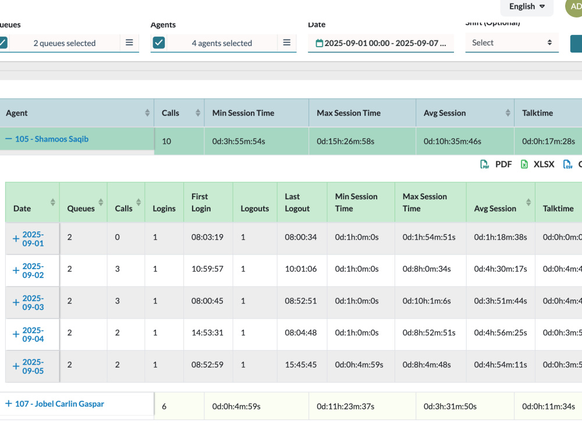Click Jobel Gaspar max session 0d:11h:23m:37s
Screen dimensions: 582x437
pyautogui.click(x=346, y=407)
